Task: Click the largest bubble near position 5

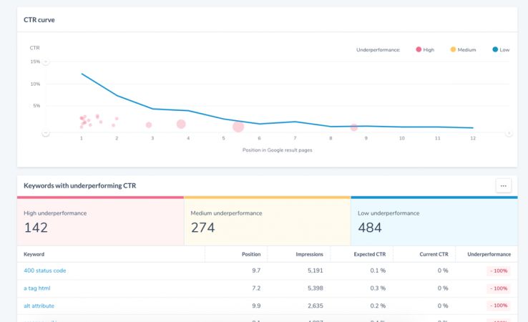Action: tap(238, 127)
